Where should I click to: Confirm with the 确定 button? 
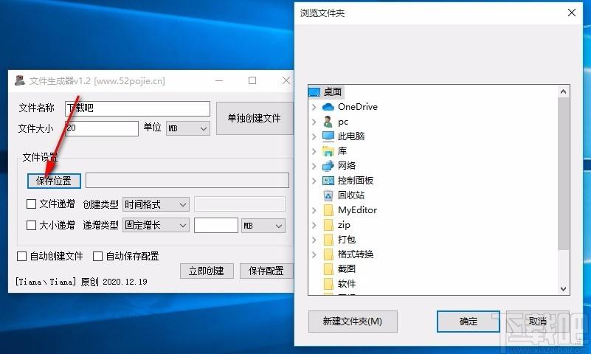(x=469, y=322)
